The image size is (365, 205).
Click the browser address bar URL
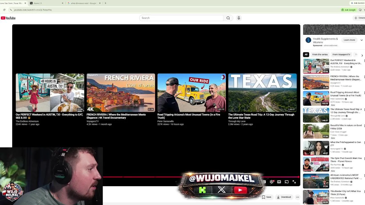33,10
